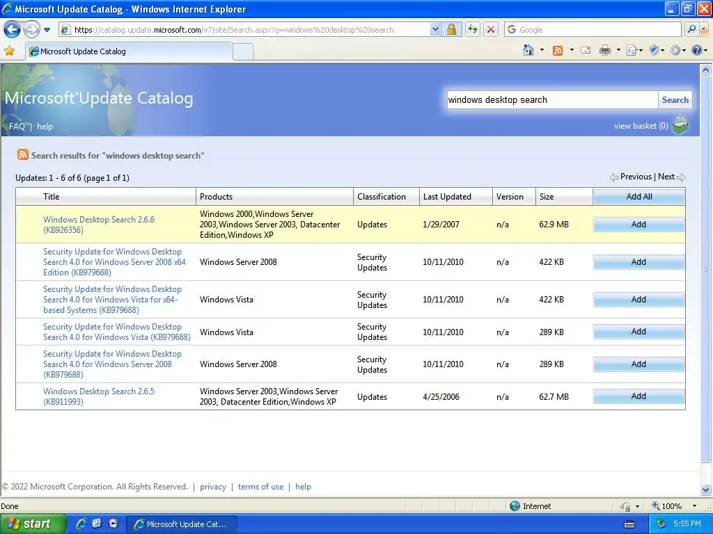
Task: Open Windows Desktop Search 2.6.6 (KB926356) link
Action: [99, 225]
